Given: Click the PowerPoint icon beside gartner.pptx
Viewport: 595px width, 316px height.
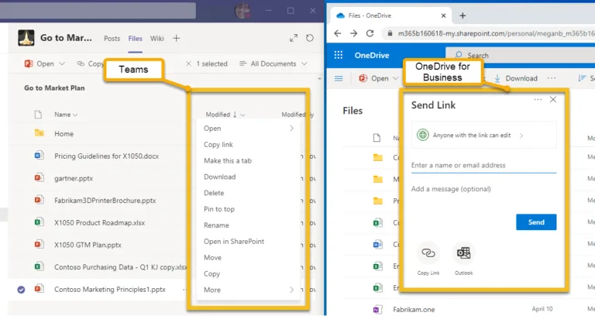Looking at the screenshot, I should pyautogui.click(x=39, y=177).
